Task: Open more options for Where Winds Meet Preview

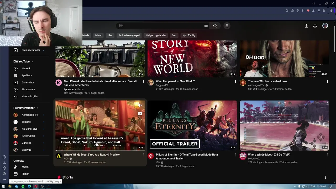Action: click(x=143, y=155)
